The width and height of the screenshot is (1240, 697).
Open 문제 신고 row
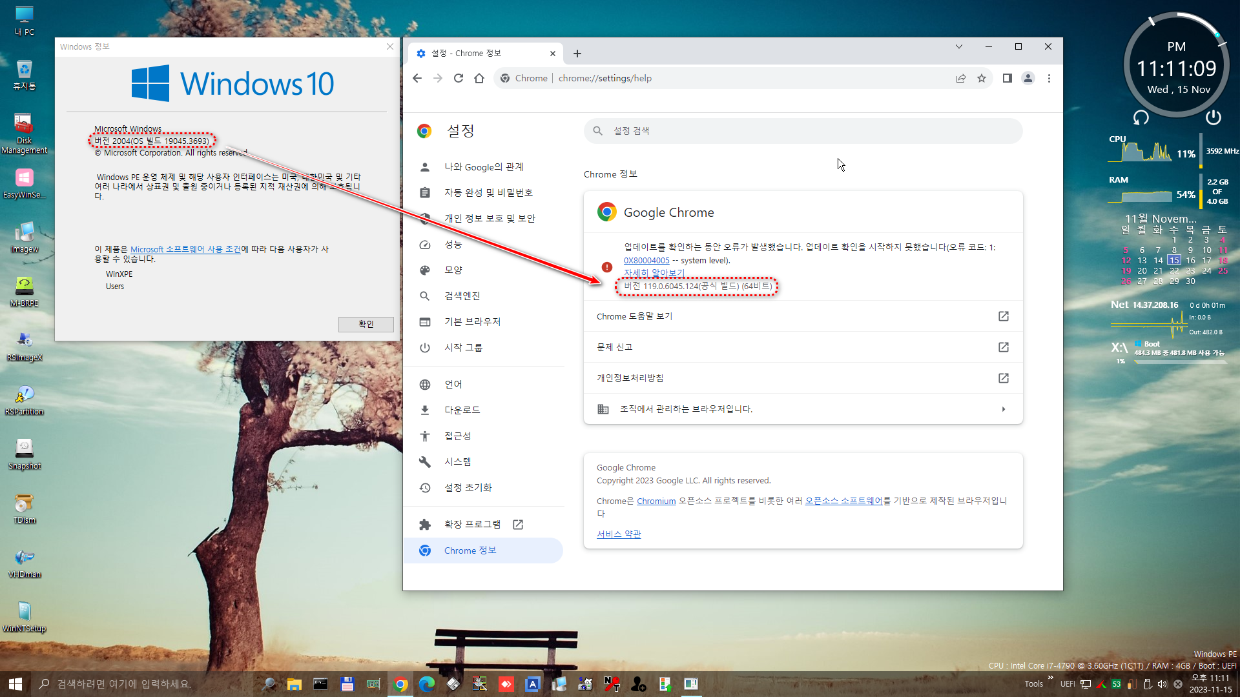pos(803,347)
